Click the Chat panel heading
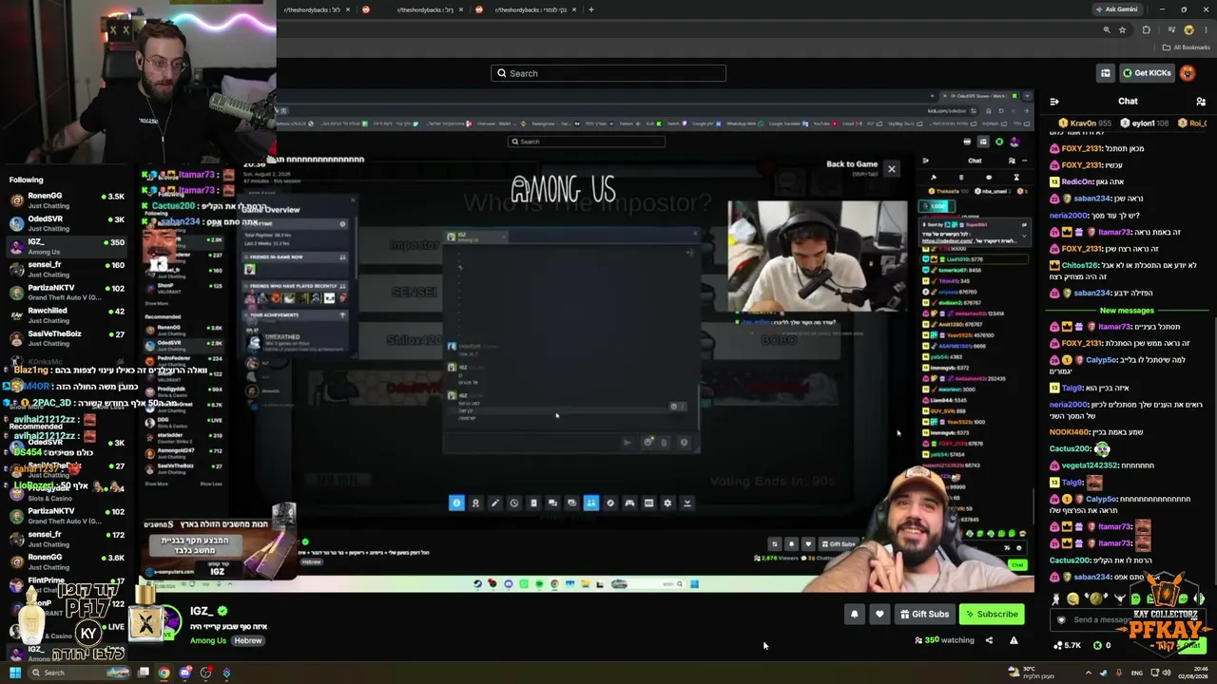 (x=1128, y=101)
